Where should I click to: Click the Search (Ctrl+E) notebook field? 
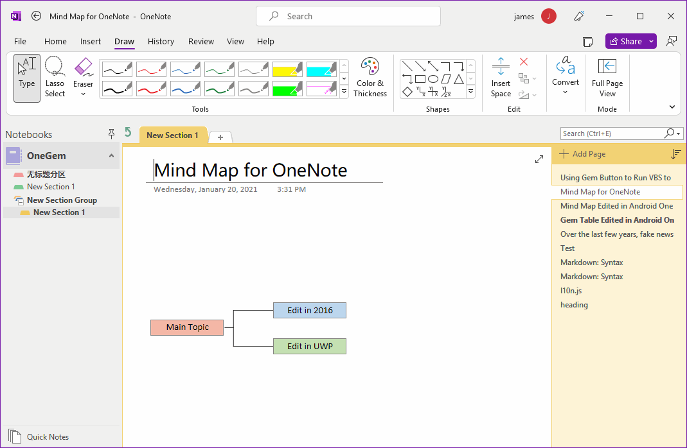pyautogui.click(x=611, y=134)
